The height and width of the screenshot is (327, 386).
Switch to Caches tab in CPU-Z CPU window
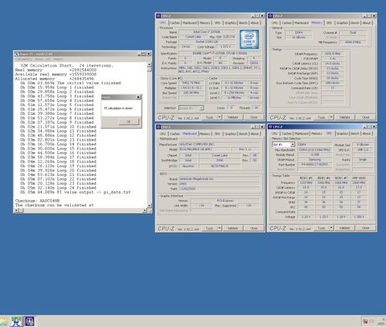tap(175, 22)
